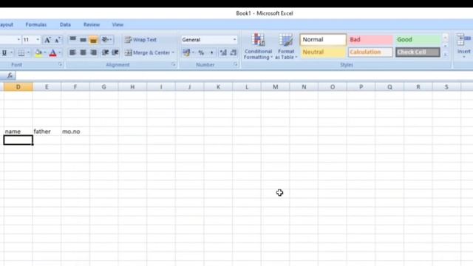Apply the Normal cell style
The height and width of the screenshot is (266, 473).
[x=323, y=39]
